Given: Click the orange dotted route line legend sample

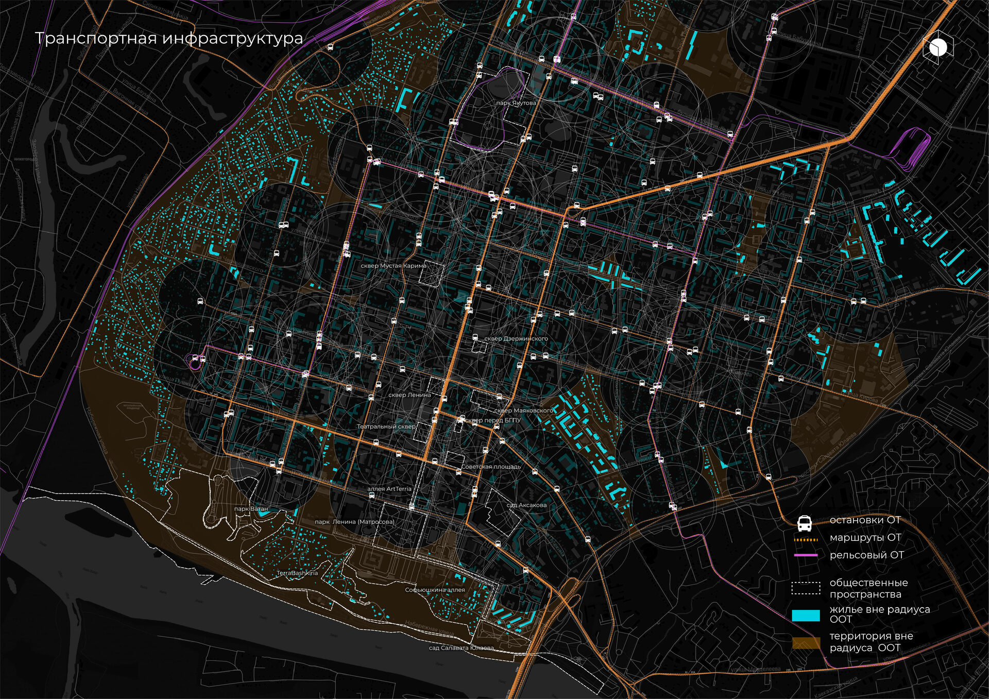Looking at the screenshot, I should 806,539.
